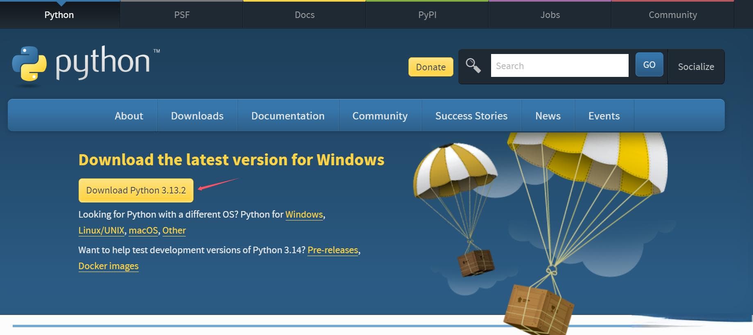Click the GO search button

pyautogui.click(x=649, y=65)
